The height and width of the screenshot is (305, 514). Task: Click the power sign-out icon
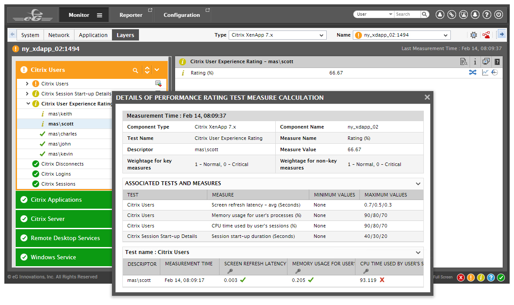(499, 14)
